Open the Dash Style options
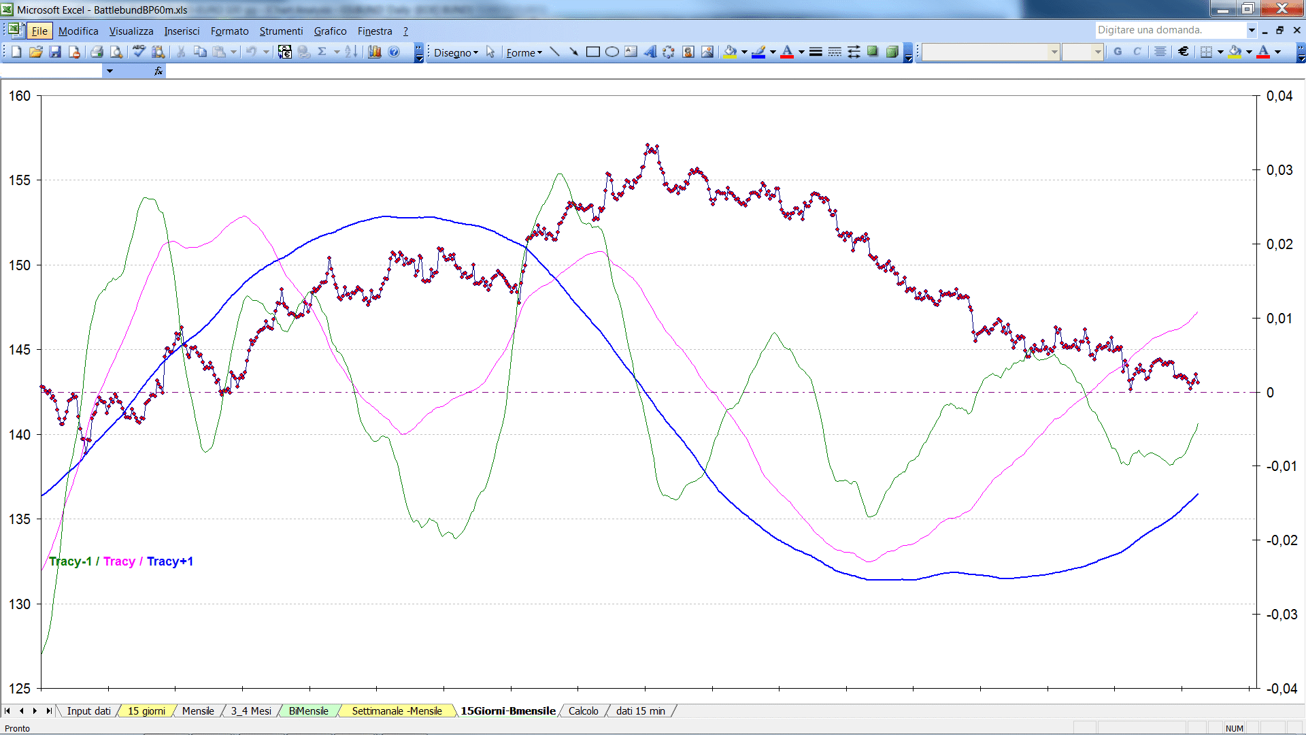Image resolution: width=1306 pixels, height=735 pixels. (x=835, y=52)
